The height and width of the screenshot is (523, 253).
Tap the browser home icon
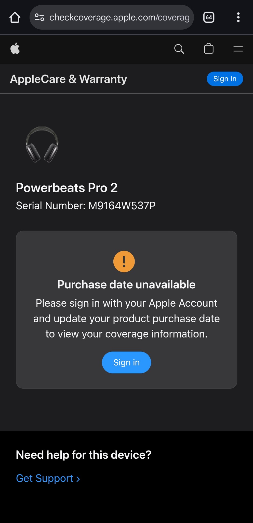(15, 18)
